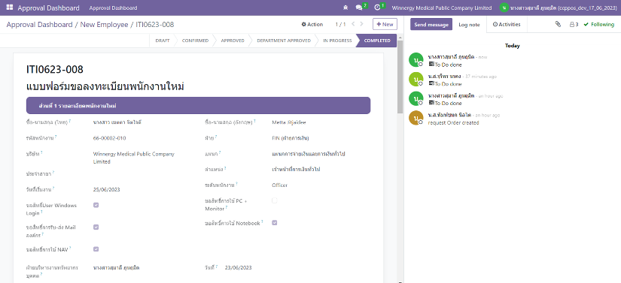
Task: Click the New record button
Action: (385, 24)
